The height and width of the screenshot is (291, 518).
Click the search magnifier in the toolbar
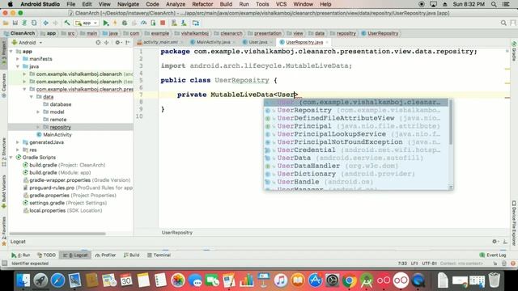point(503,23)
